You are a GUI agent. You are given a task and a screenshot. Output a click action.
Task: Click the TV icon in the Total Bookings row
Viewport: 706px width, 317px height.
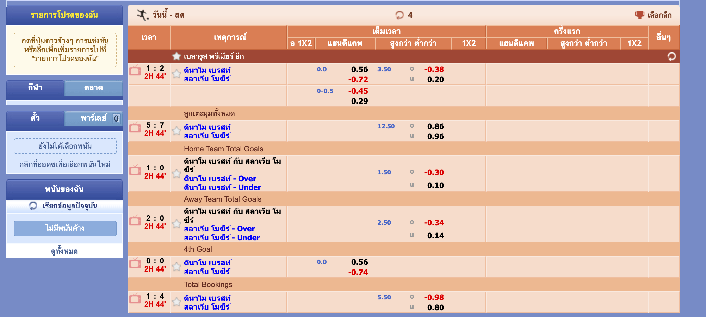point(135,299)
